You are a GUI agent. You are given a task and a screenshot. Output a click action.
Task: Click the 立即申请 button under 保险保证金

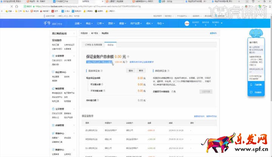(206, 92)
